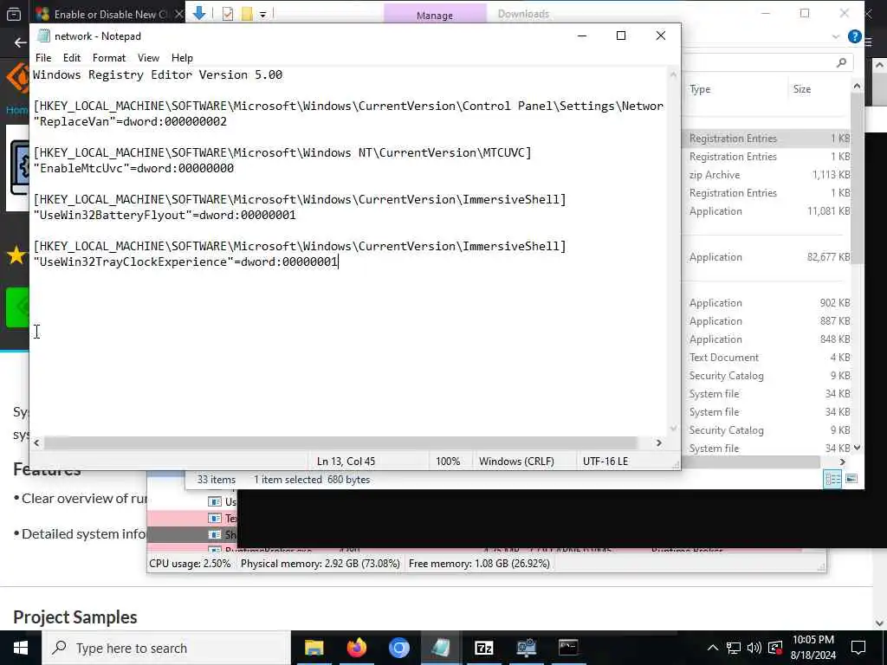Sort by the Type column header
Screen dimensions: 887x665
700,89
